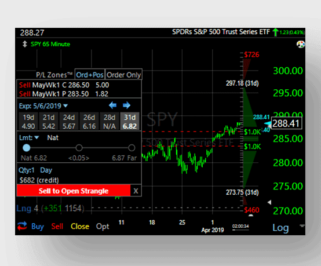Select the 21d 5.42 expiration cell
Viewport: 321px width, 266px height.
pyautogui.click(x=49, y=122)
